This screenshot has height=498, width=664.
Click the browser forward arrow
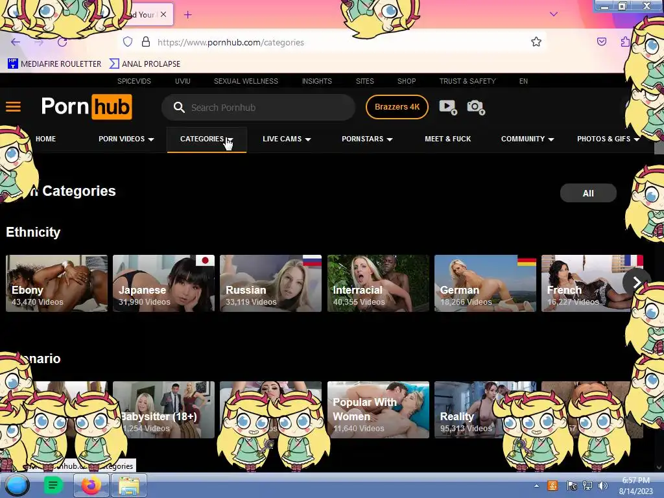tap(39, 42)
